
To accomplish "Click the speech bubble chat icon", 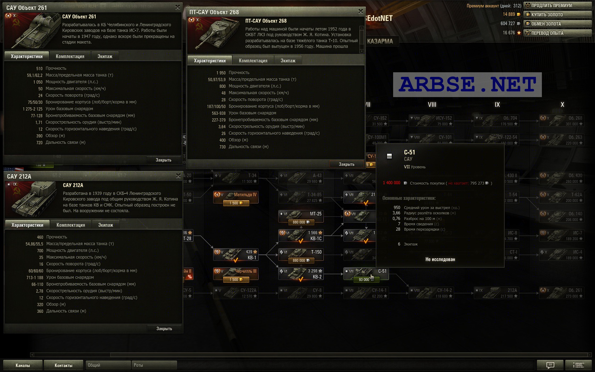I will [550, 365].
